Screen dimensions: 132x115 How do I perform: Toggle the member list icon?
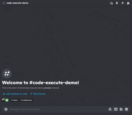128,3
